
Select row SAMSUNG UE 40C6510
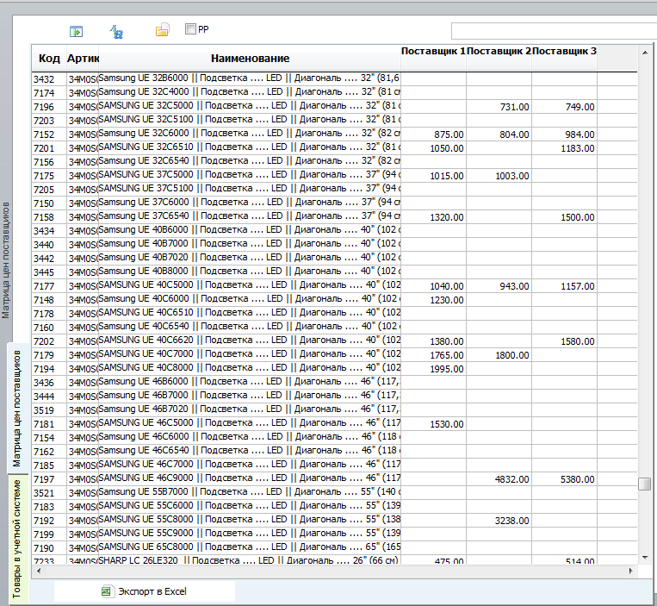coord(334,314)
